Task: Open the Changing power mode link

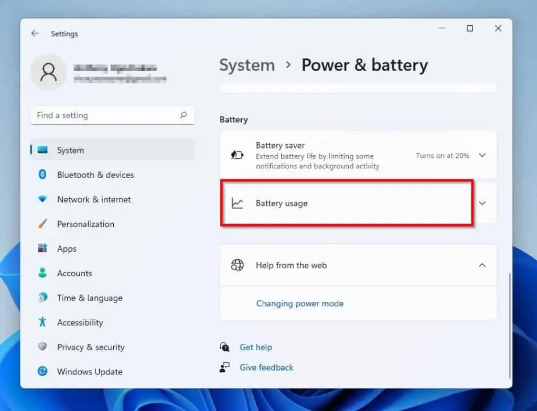Action: [x=299, y=304]
